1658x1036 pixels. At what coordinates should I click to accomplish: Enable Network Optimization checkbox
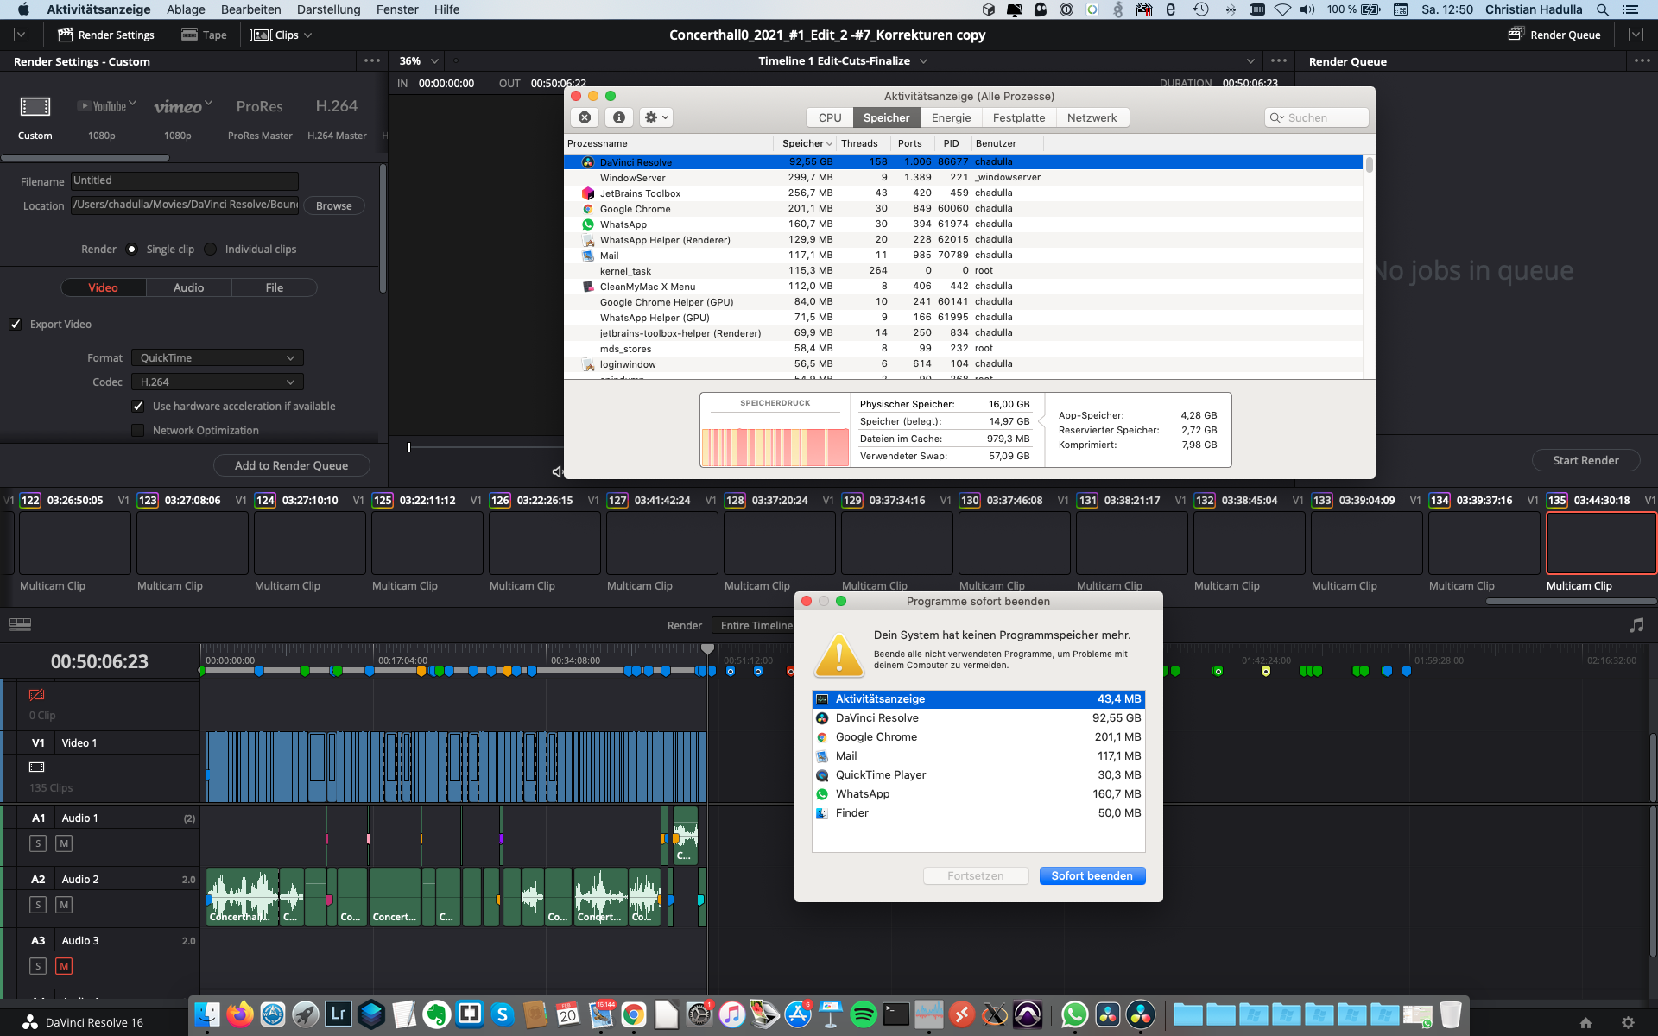[137, 430]
